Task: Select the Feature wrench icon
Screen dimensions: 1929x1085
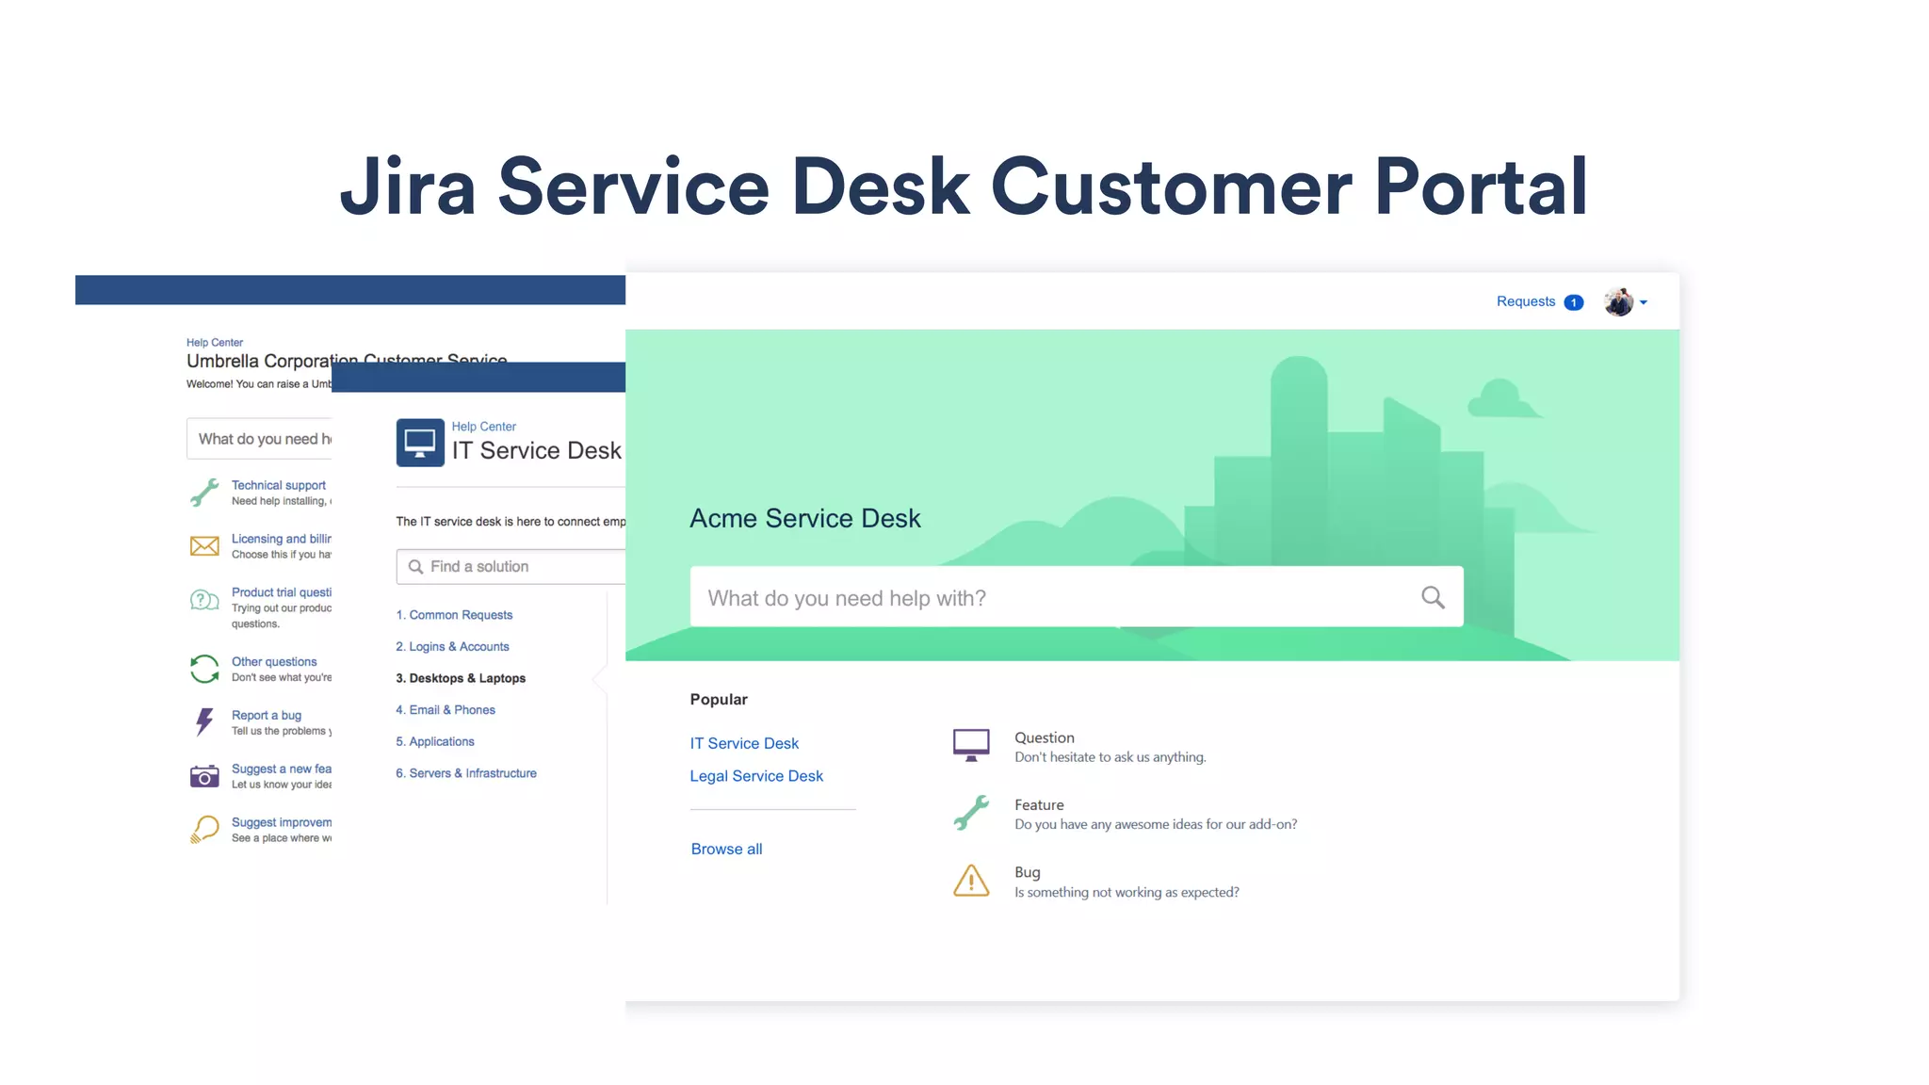Action: point(971,813)
